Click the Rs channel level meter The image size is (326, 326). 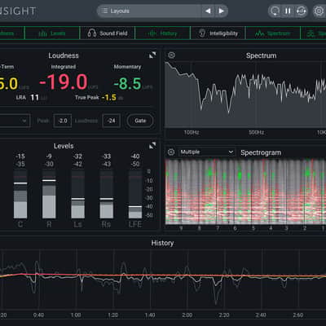(x=107, y=194)
